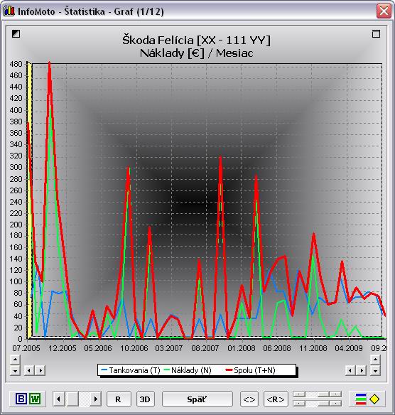Click the empty square icon at top-right of chart
This screenshot has width=395, height=415.
click(x=376, y=33)
